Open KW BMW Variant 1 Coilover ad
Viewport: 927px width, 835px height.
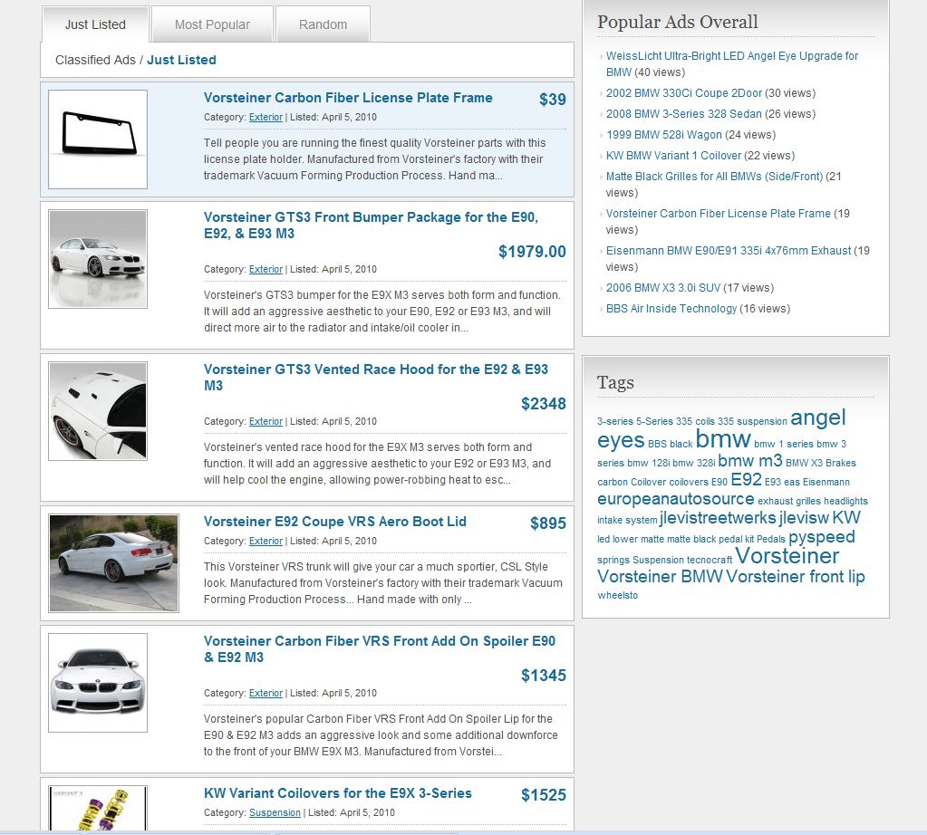[673, 156]
